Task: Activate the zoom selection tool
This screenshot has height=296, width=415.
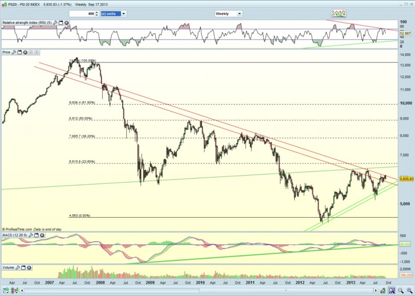Action: (x=392, y=290)
